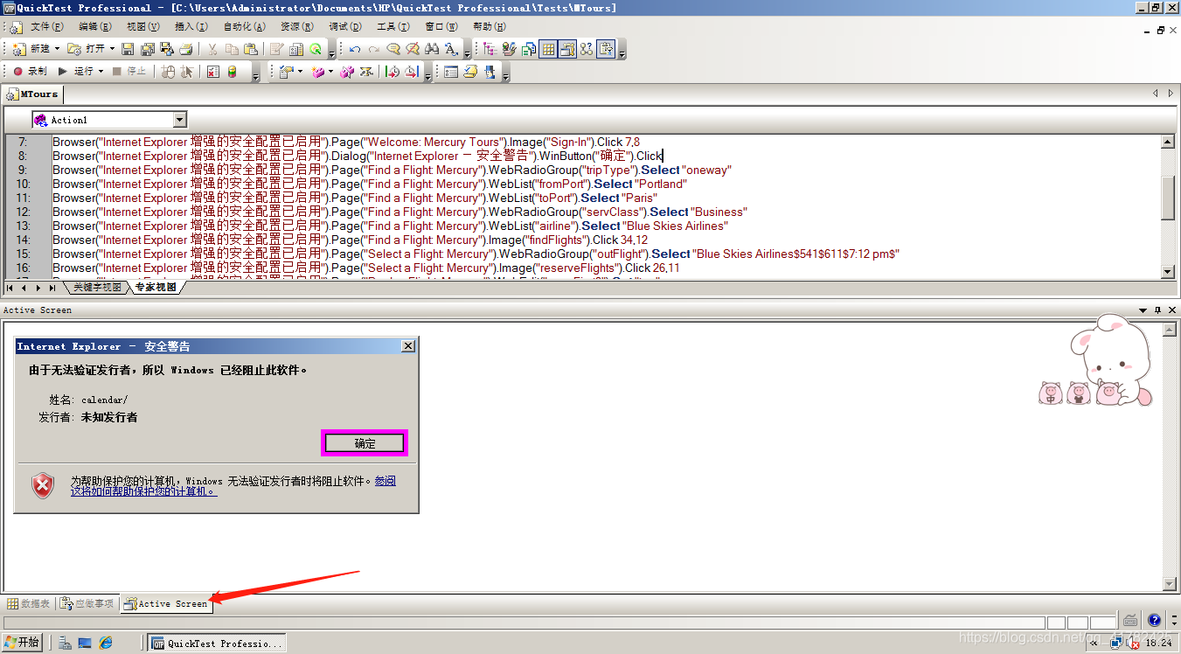Expand the view toolbar overflow options arrow
This screenshot has height=654, width=1181.
click(622, 52)
